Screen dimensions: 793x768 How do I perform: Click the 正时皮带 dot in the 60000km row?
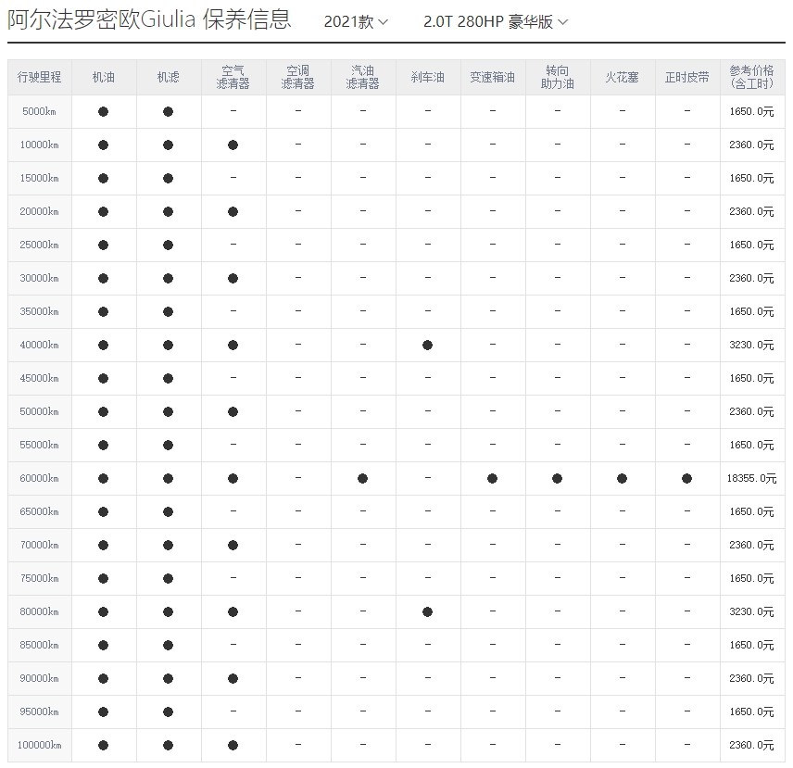(x=686, y=479)
